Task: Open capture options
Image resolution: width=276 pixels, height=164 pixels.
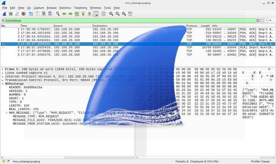Action: coord(24,14)
